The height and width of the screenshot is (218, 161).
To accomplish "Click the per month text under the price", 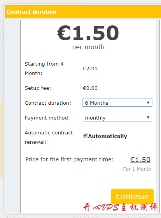I will pyautogui.click(x=88, y=47).
